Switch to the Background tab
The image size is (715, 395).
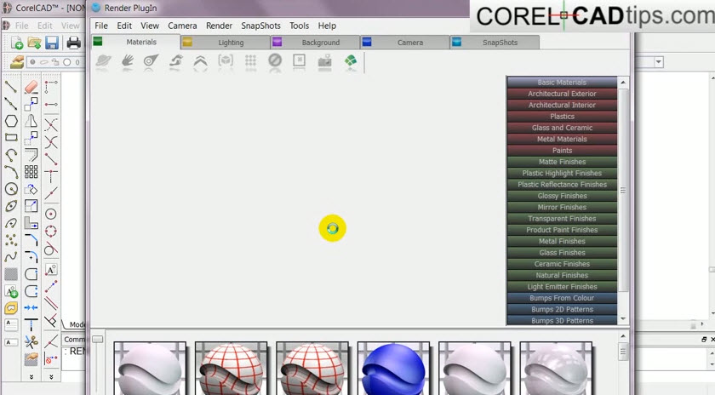(315, 43)
